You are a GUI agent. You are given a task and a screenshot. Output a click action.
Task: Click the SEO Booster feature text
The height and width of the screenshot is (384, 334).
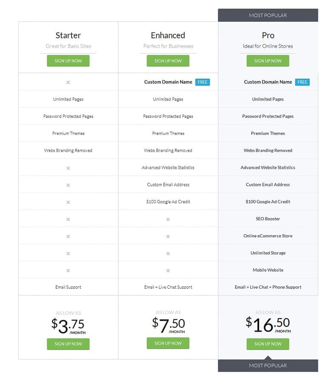pos(268,219)
